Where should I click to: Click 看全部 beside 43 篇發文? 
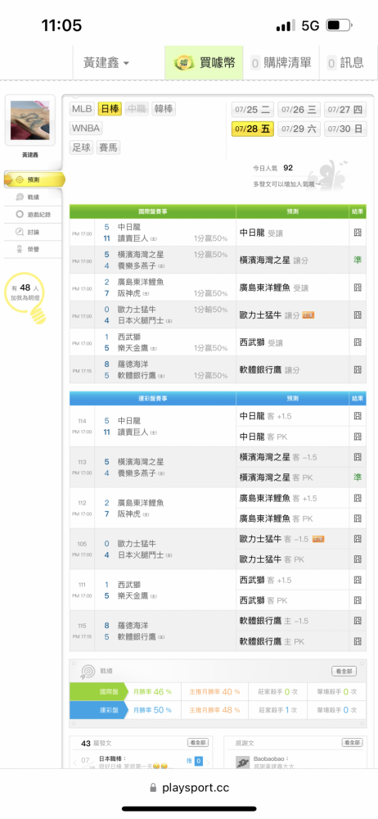pos(198,743)
